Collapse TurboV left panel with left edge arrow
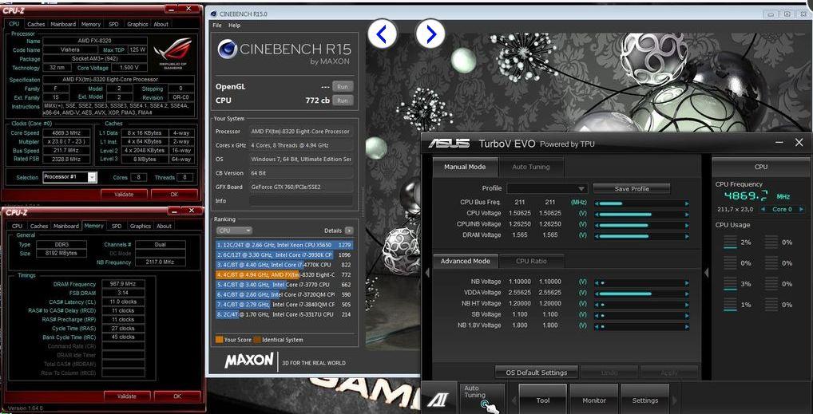 [x=427, y=273]
